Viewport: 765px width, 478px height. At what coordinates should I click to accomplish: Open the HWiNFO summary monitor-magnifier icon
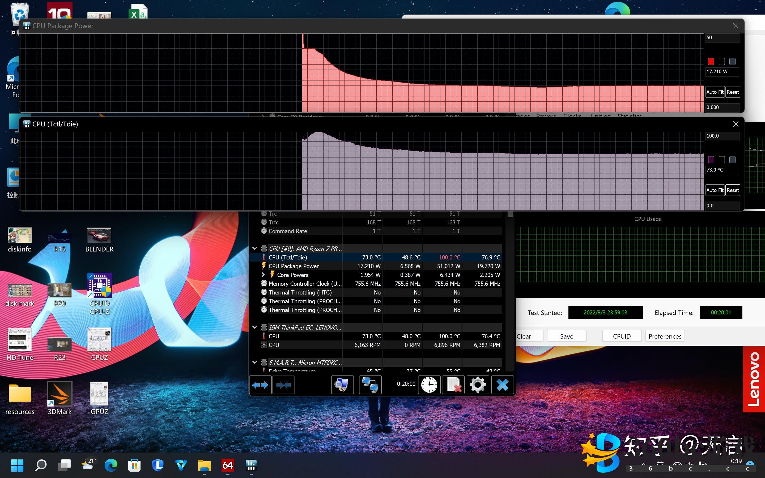click(x=342, y=385)
